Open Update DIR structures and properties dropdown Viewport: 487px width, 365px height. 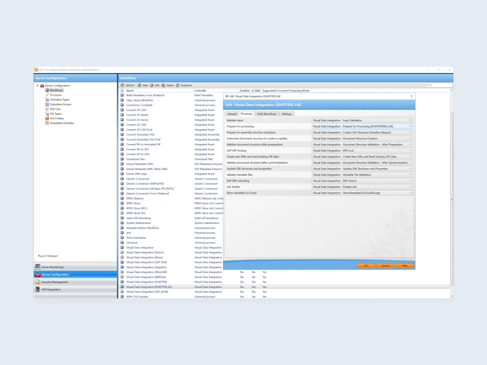tap(362, 169)
